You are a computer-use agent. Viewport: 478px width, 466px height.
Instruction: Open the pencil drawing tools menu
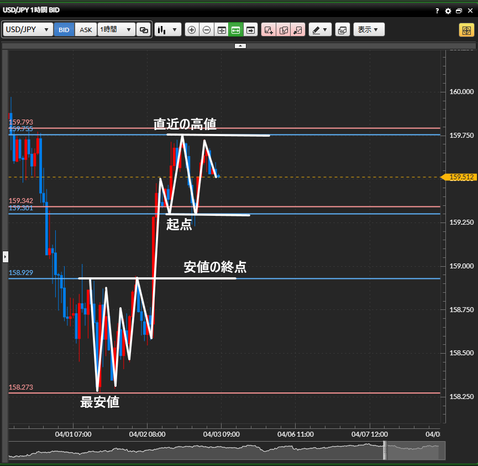point(319,30)
